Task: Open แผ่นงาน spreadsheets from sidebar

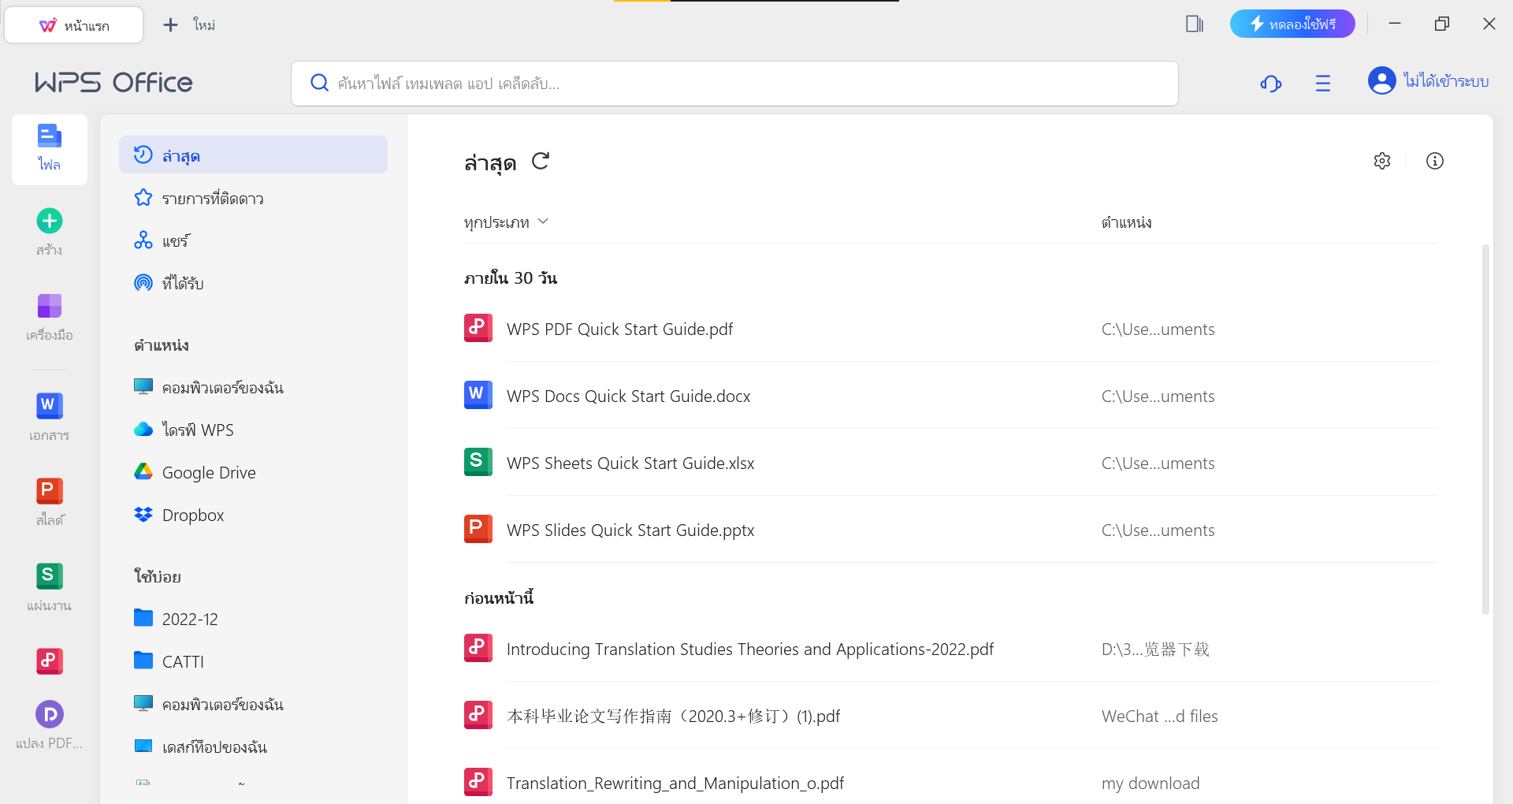Action: point(50,576)
